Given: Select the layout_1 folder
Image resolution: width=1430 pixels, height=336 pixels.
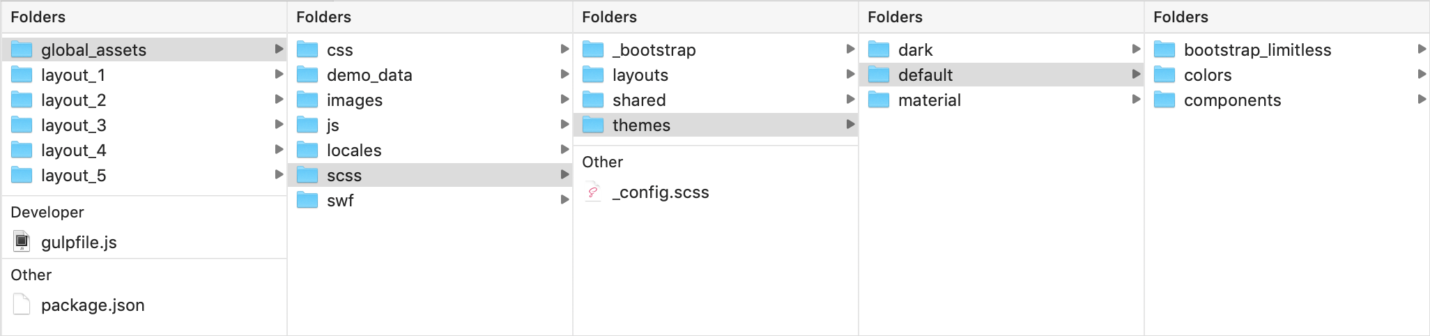Looking at the screenshot, I should tap(144, 75).
